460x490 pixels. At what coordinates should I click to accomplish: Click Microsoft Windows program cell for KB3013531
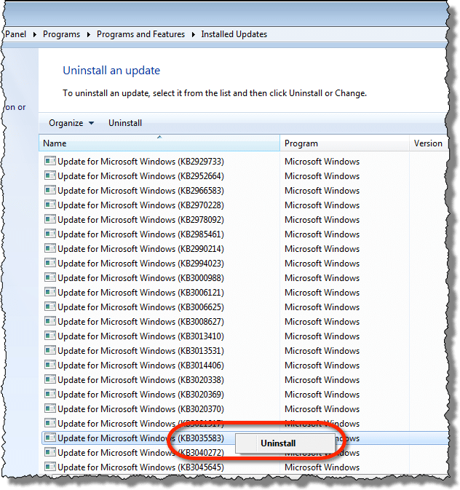click(322, 351)
